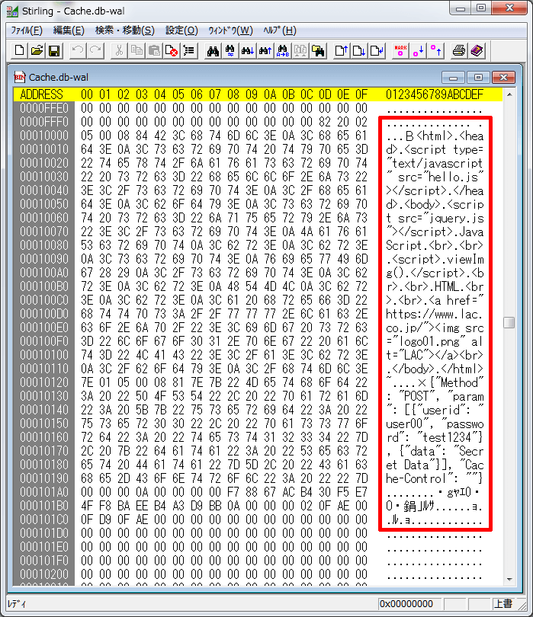The image size is (533, 617).
Task: Open the 検索・移動(S) menu
Action: click(x=125, y=30)
